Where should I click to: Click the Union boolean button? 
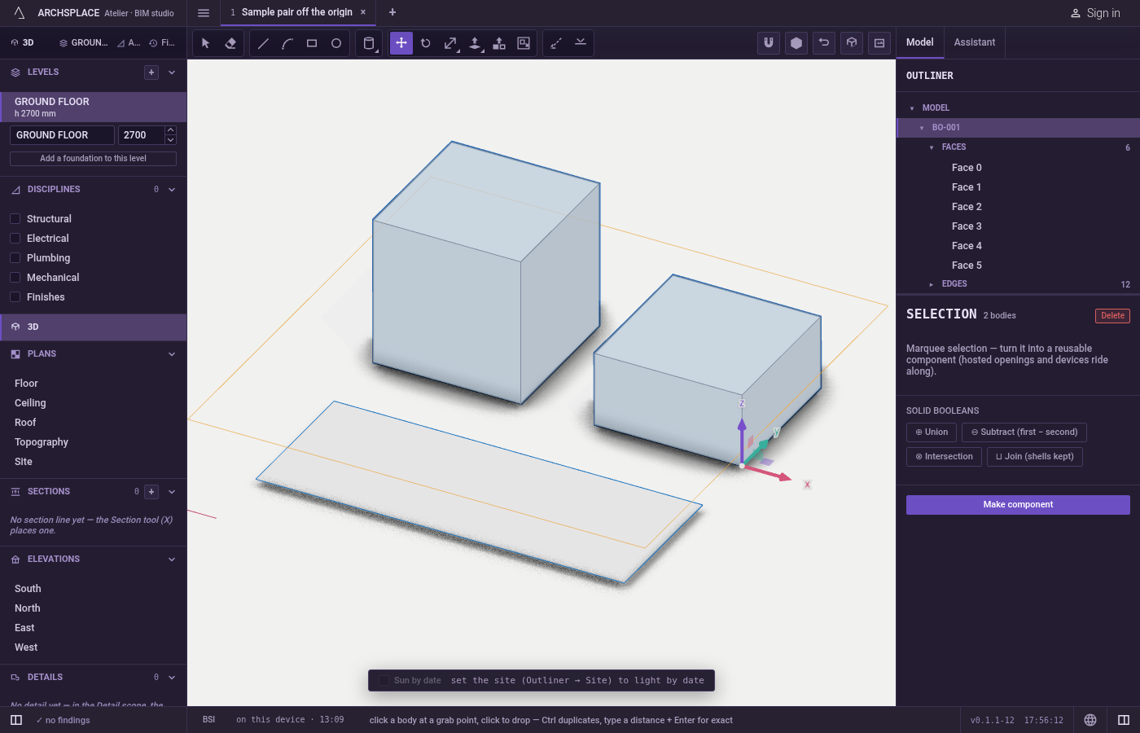click(x=932, y=432)
